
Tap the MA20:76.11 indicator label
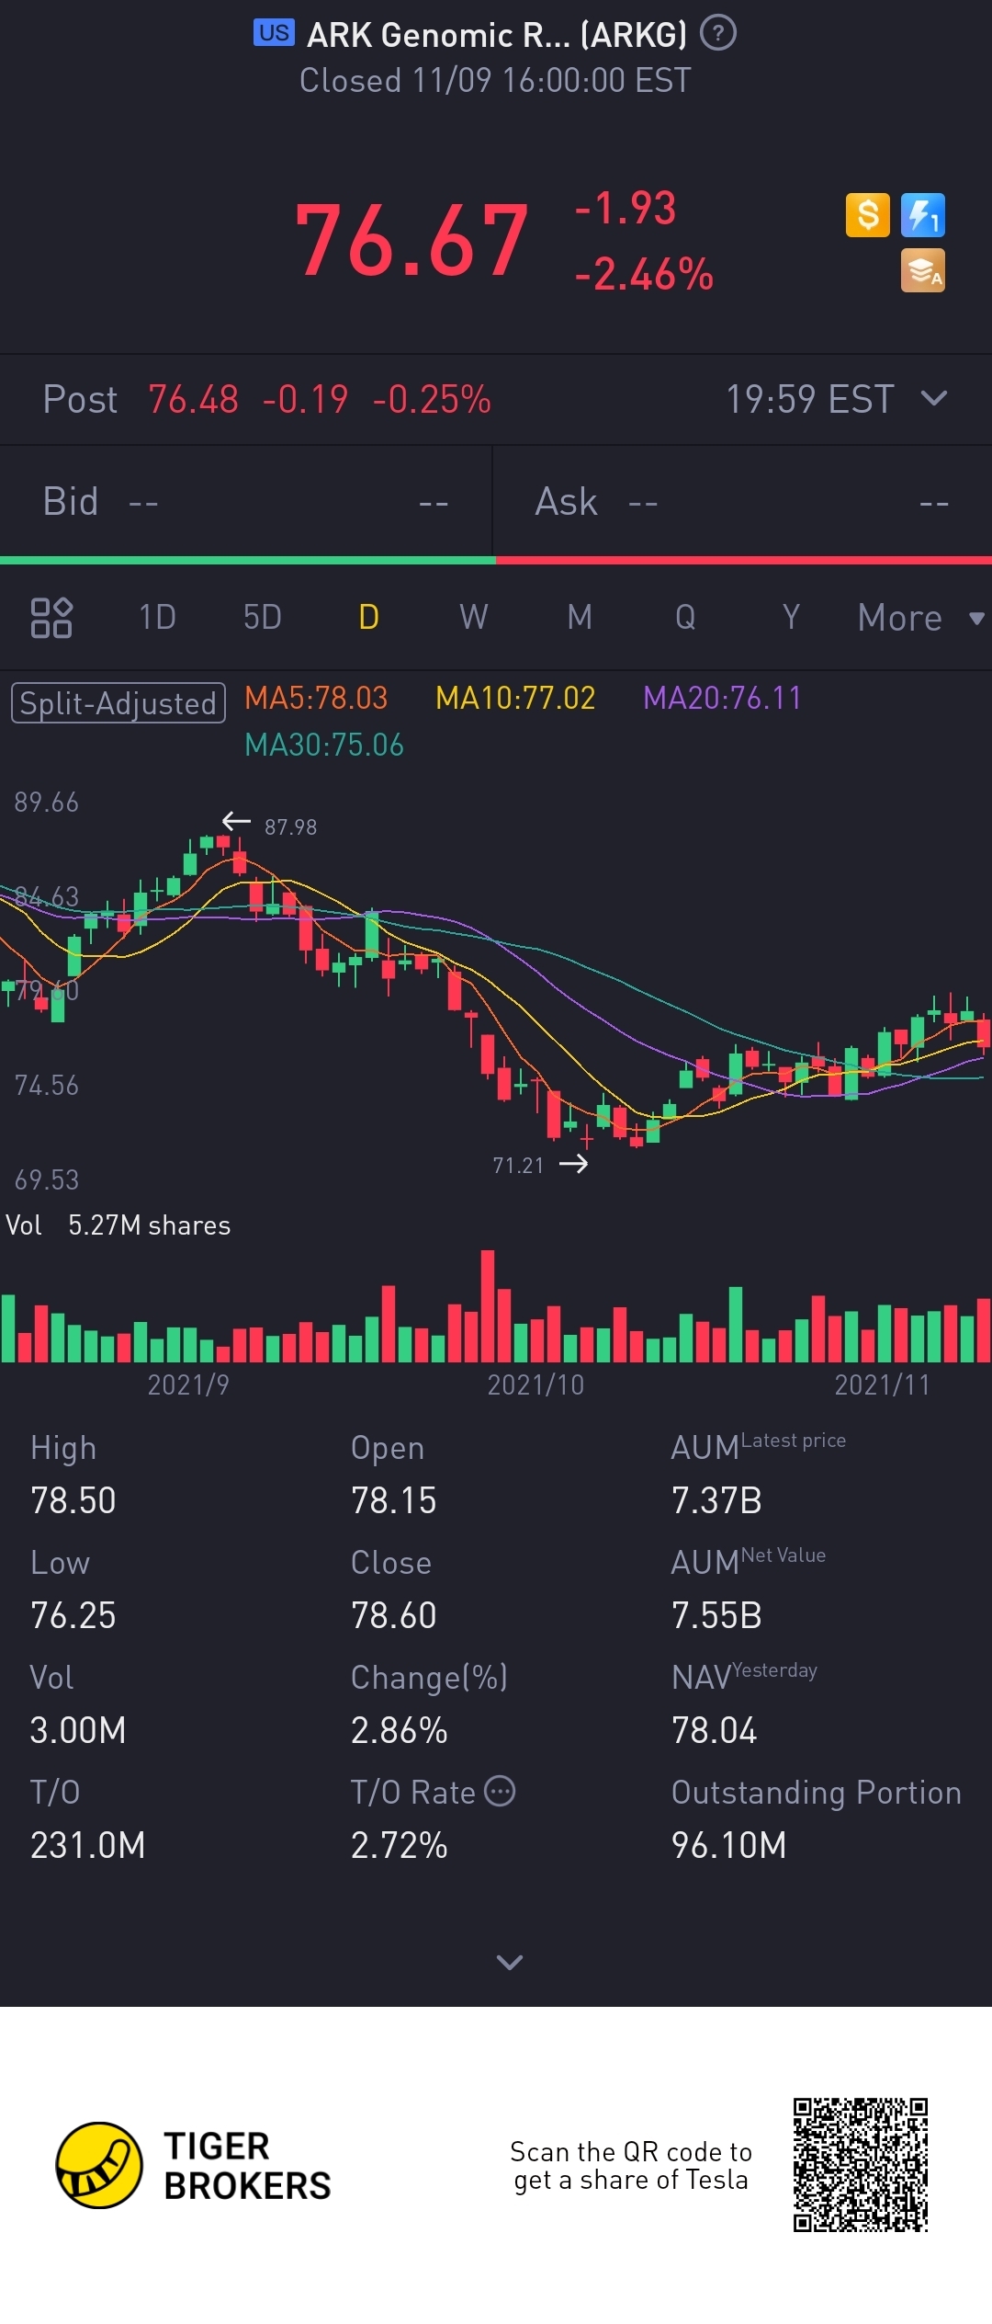(723, 698)
